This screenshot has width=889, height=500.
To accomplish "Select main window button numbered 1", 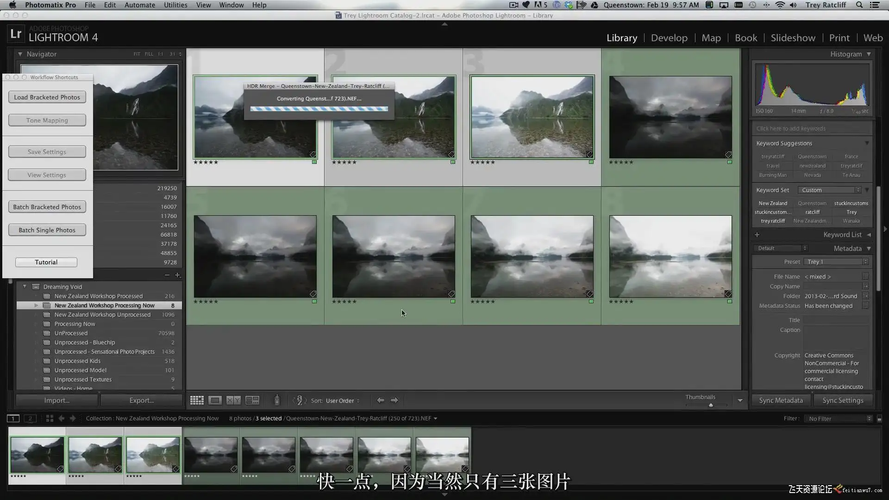I will click(x=13, y=419).
